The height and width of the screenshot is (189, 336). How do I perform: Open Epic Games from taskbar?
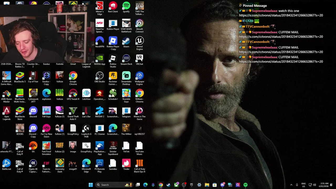191,185
